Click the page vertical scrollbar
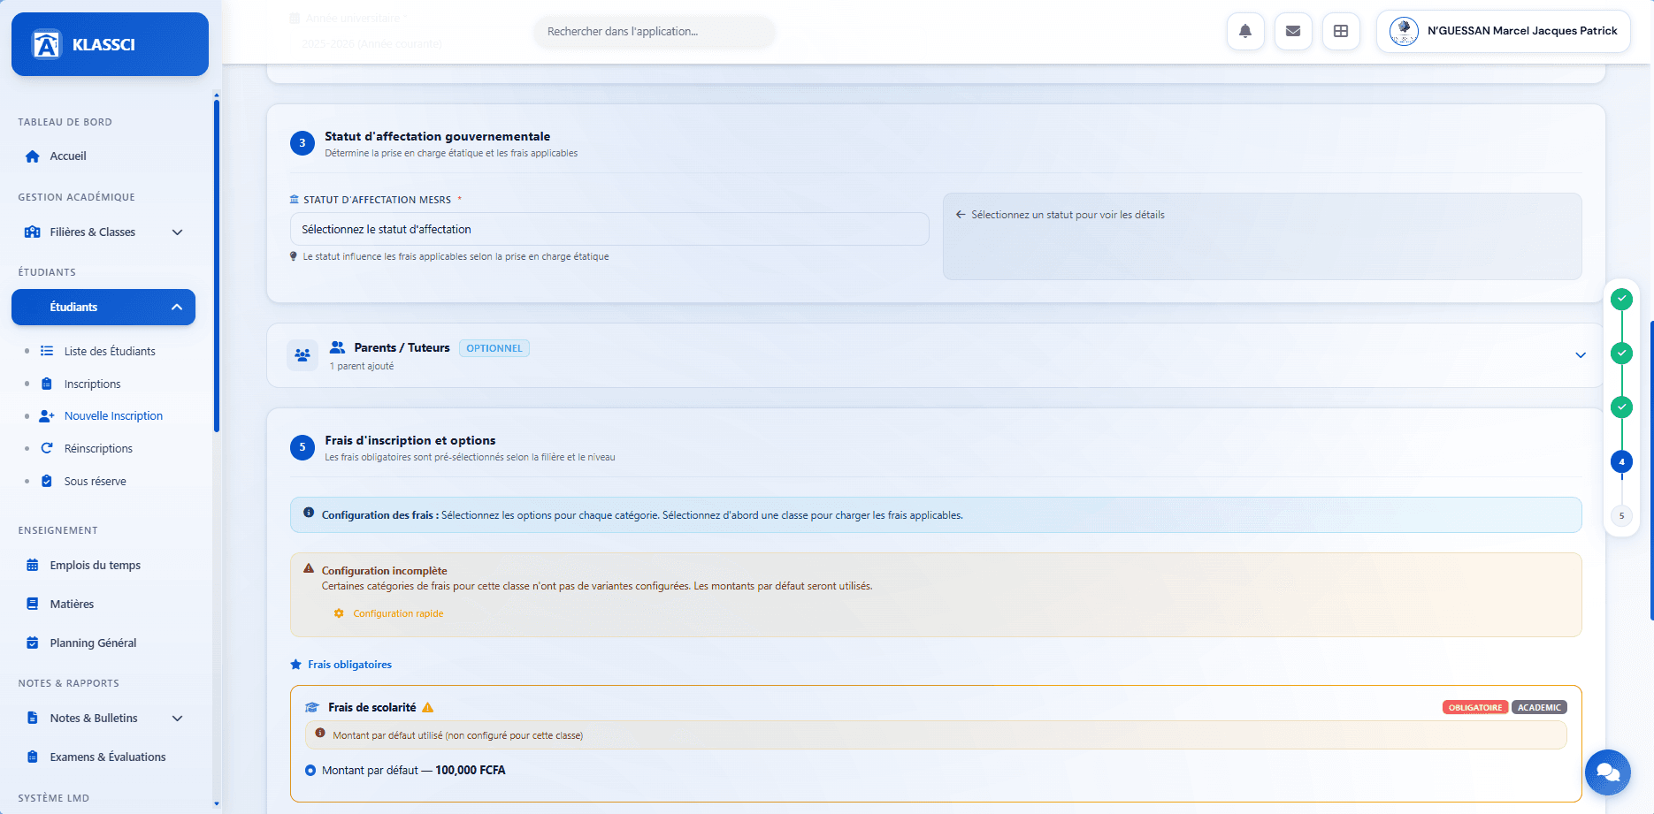Image resolution: width=1654 pixels, height=814 pixels. coord(1651,468)
